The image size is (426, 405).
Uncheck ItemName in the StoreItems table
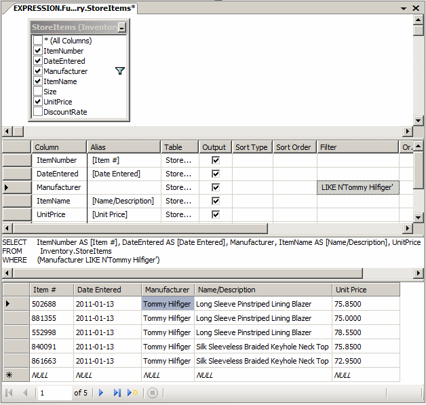coord(38,81)
